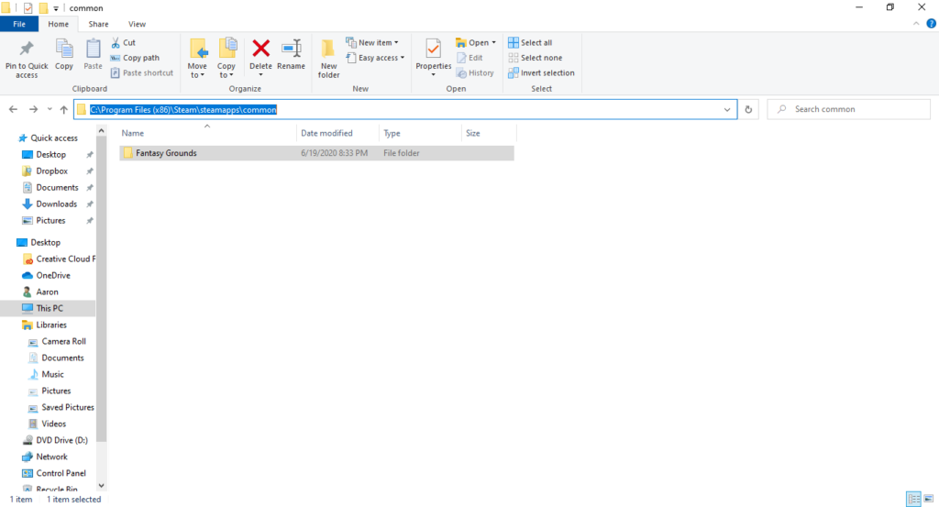Open Downloads in the navigation pane
Image resolution: width=939 pixels, height=507 pixels.
(56, 204)
